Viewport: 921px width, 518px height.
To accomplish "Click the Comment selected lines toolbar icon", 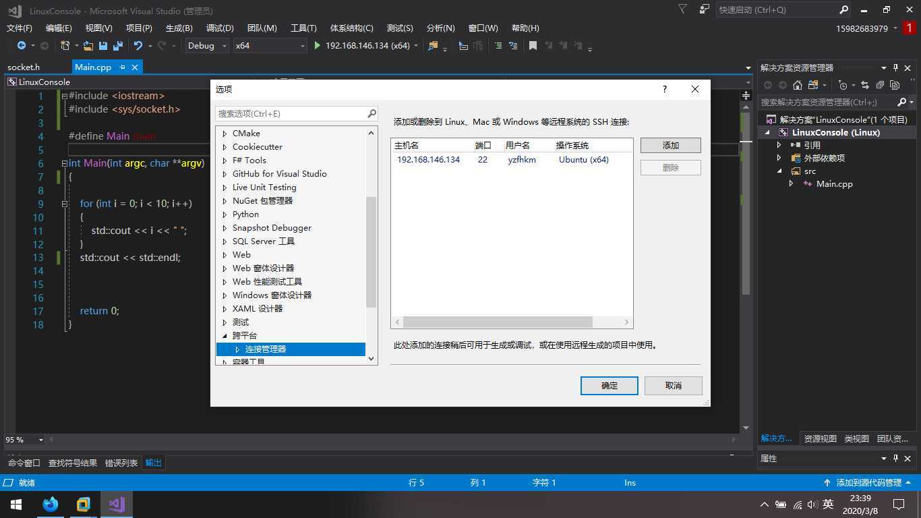I will pos(498,46).
